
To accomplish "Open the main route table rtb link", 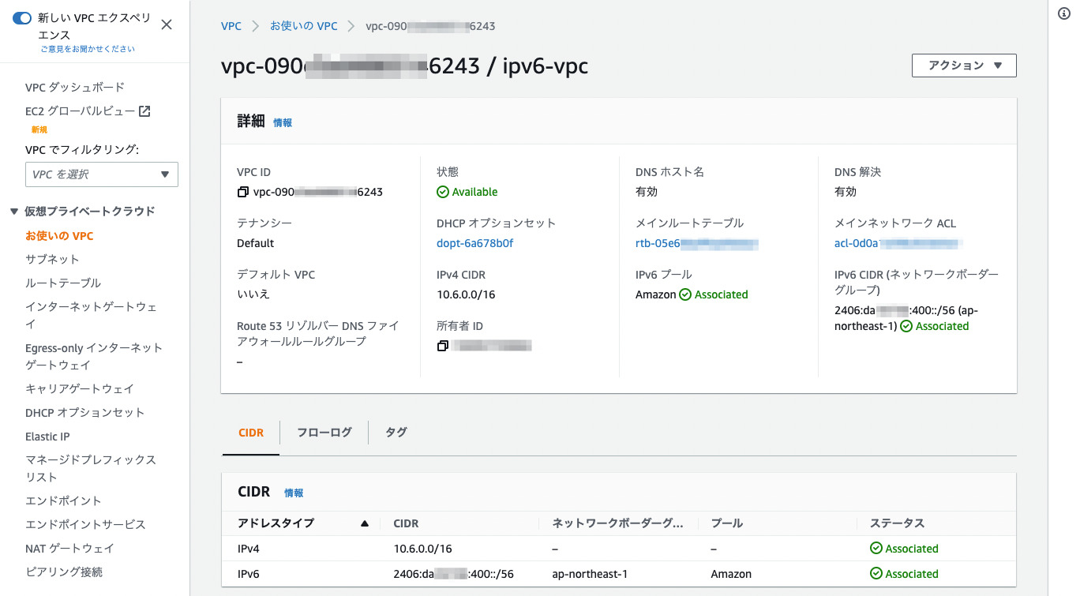I will (695, 243).
